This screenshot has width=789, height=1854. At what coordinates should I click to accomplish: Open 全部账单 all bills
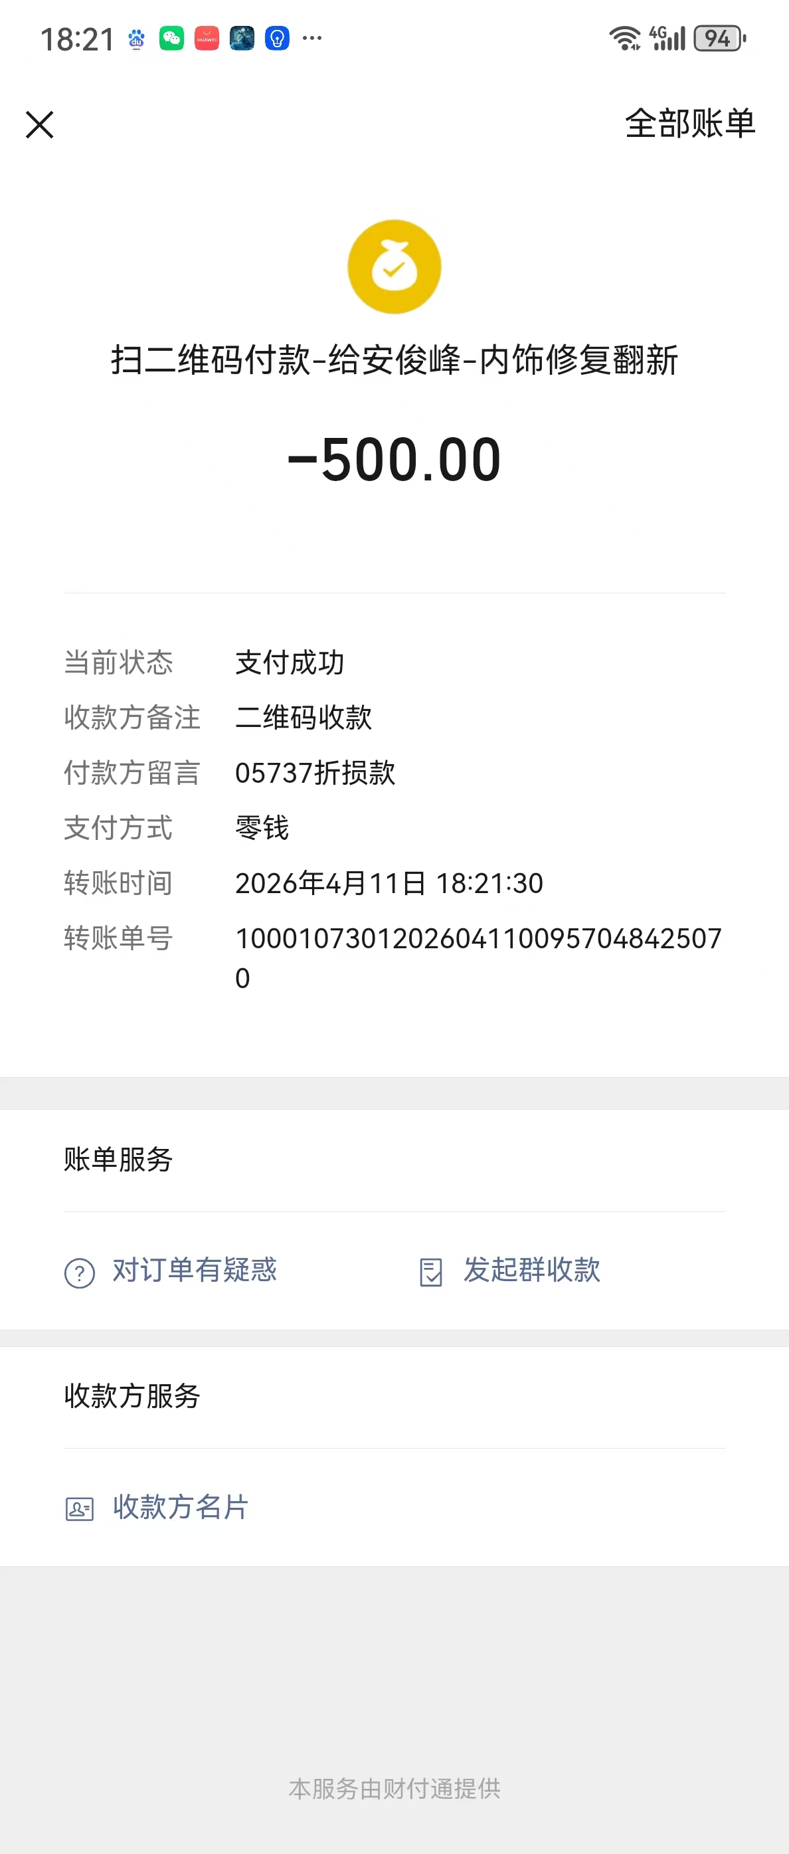tap(690, 123)
